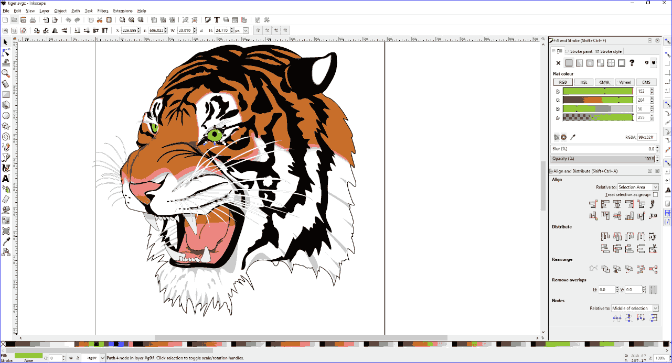Select the Rectangle tool
Screen dimensions: 672x363
tap(6, 94)
